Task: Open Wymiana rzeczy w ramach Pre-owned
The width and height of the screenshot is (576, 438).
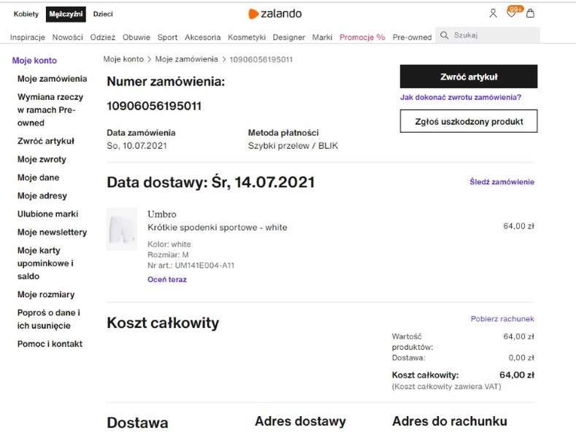Action: click(x=50, y=110)
